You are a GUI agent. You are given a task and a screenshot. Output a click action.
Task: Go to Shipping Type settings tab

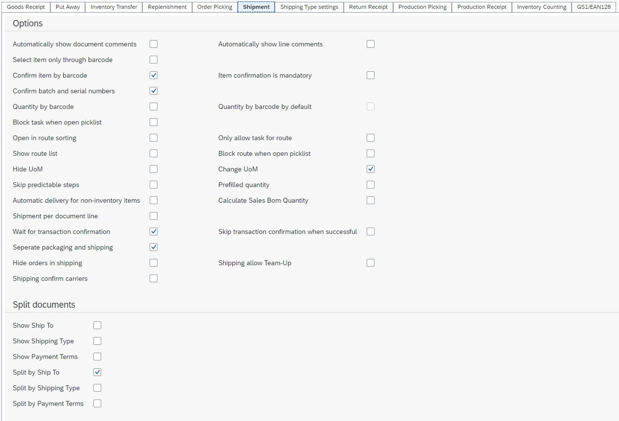coord(309,7)
